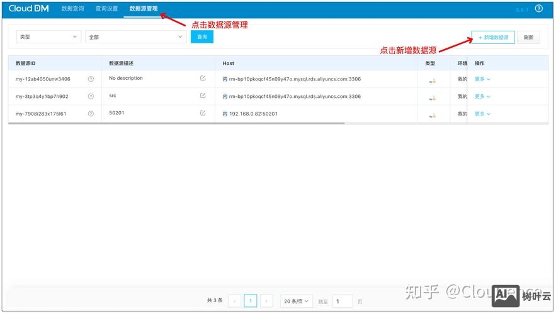Click info icon beside my-7908i283x175l61
Image resolution: width=556 pixels, height=314 pixels.
tap(91, 114)
